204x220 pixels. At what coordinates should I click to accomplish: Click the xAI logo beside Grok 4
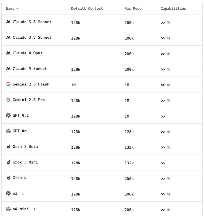tap(8, 178)
